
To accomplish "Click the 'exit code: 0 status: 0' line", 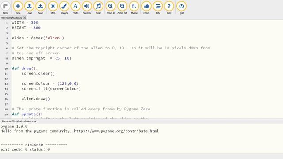I will 25,149.
